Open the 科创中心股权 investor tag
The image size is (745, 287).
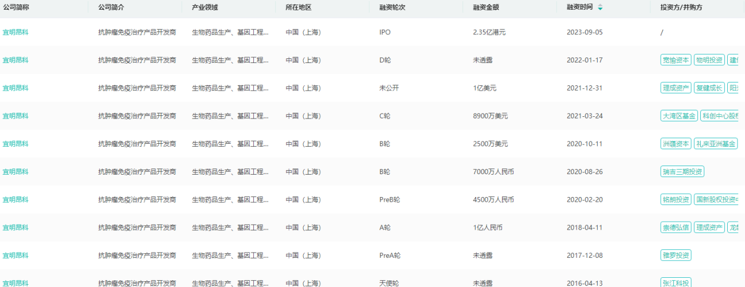point(719,116)
